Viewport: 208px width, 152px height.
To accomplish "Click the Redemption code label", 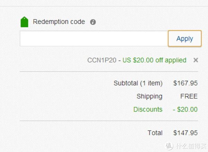I will pyautogui.click(x=59, y=22).
